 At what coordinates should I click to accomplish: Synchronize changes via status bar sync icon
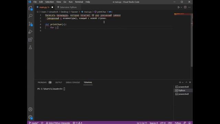tap(42, 123)
